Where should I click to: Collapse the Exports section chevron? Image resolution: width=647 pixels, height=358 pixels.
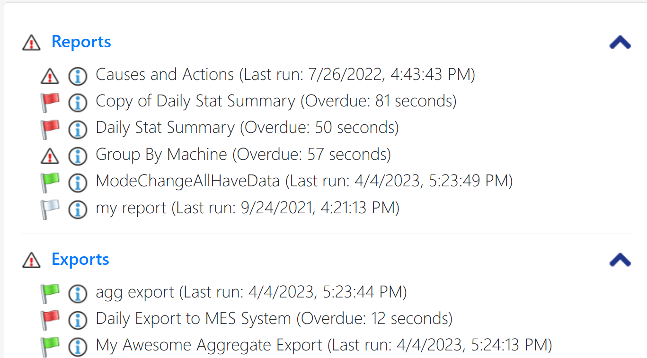(x=620, y=260)
